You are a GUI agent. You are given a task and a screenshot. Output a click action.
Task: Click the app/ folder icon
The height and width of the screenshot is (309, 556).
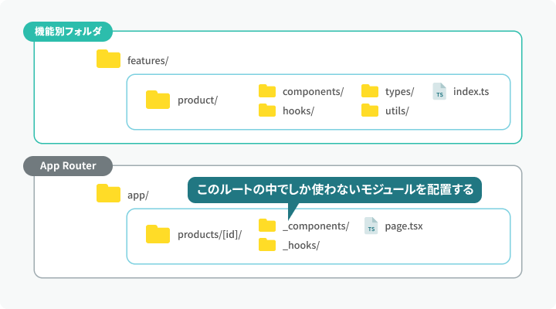(x=108, y=193)
